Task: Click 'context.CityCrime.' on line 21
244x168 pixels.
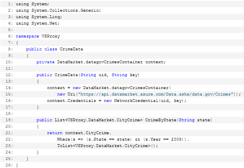Action: pyautogui.click(x=88, y=133)
